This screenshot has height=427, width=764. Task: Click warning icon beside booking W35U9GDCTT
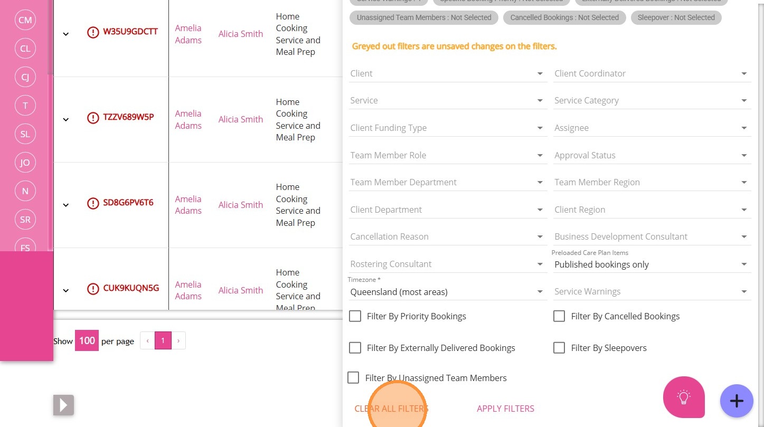coord(93,32)
